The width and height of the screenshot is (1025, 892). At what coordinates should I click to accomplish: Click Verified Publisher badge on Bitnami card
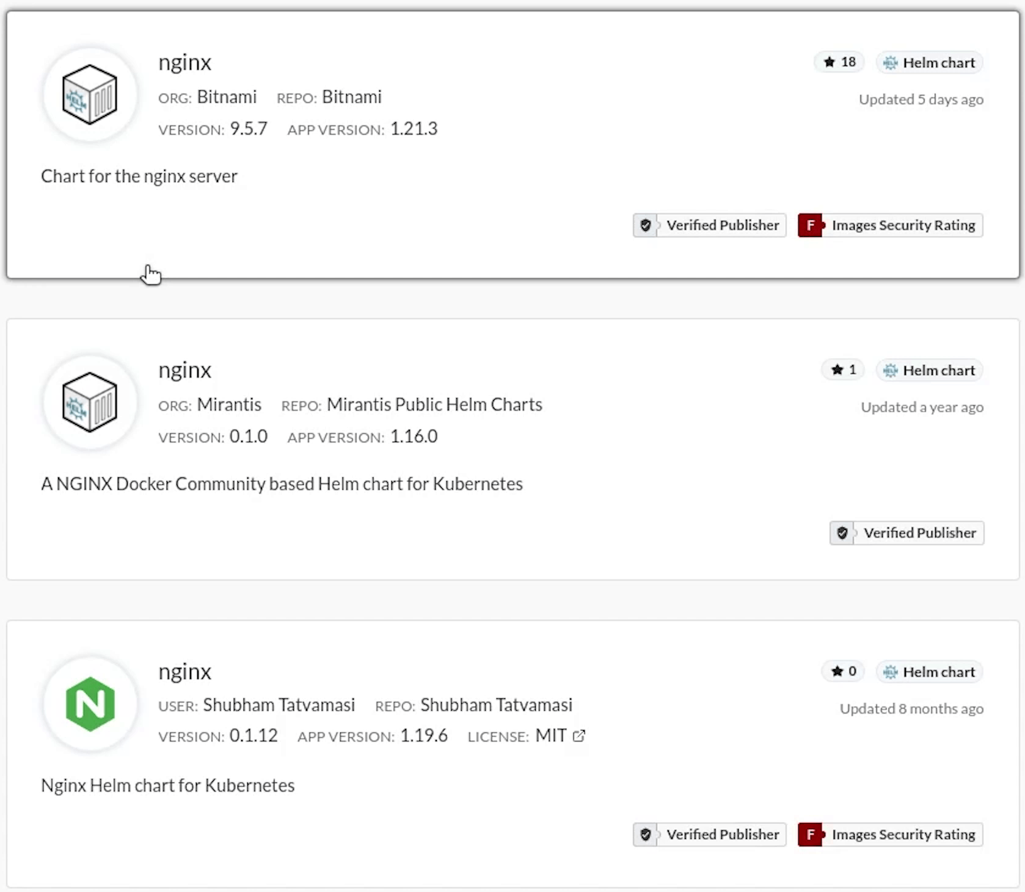710,225
